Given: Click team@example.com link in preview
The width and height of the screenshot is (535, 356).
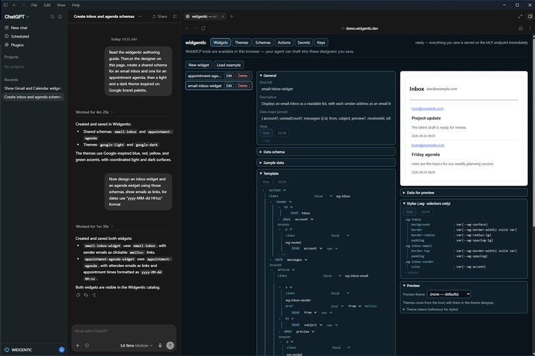Looking at the screenshot, I should (427, 145).
